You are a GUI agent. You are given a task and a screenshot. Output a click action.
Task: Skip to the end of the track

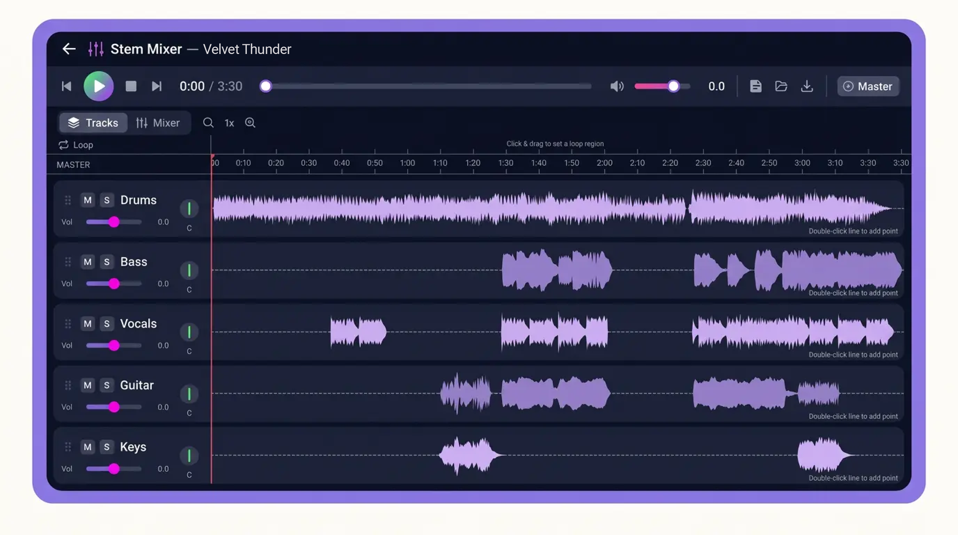[x=157, y=86]
